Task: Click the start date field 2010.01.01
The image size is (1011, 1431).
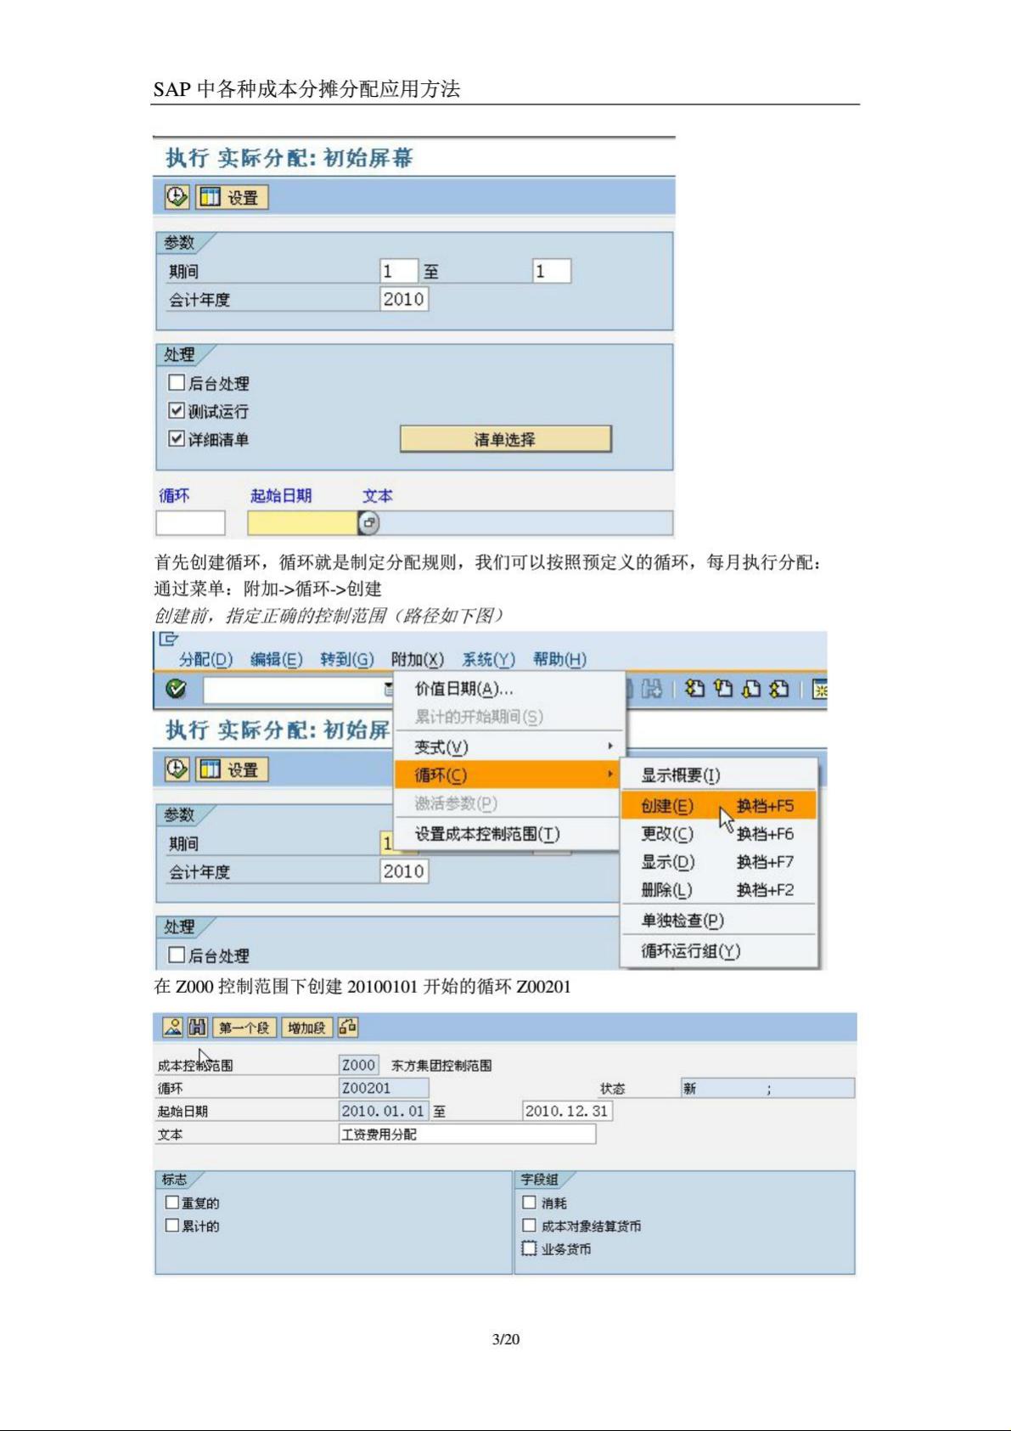Action: coord(384,1111)
